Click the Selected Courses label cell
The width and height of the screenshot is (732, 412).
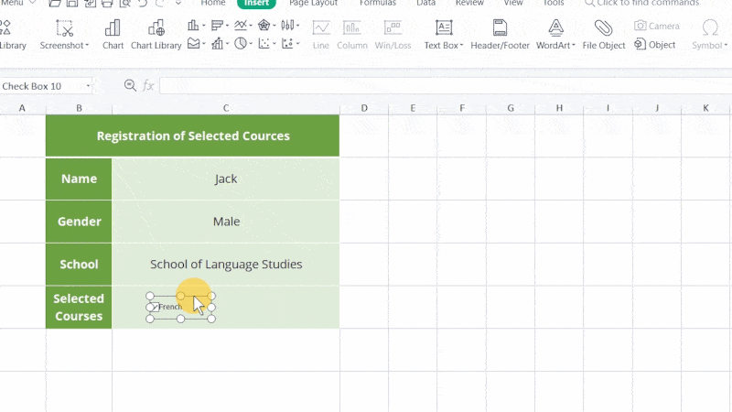tap(79, 308)
